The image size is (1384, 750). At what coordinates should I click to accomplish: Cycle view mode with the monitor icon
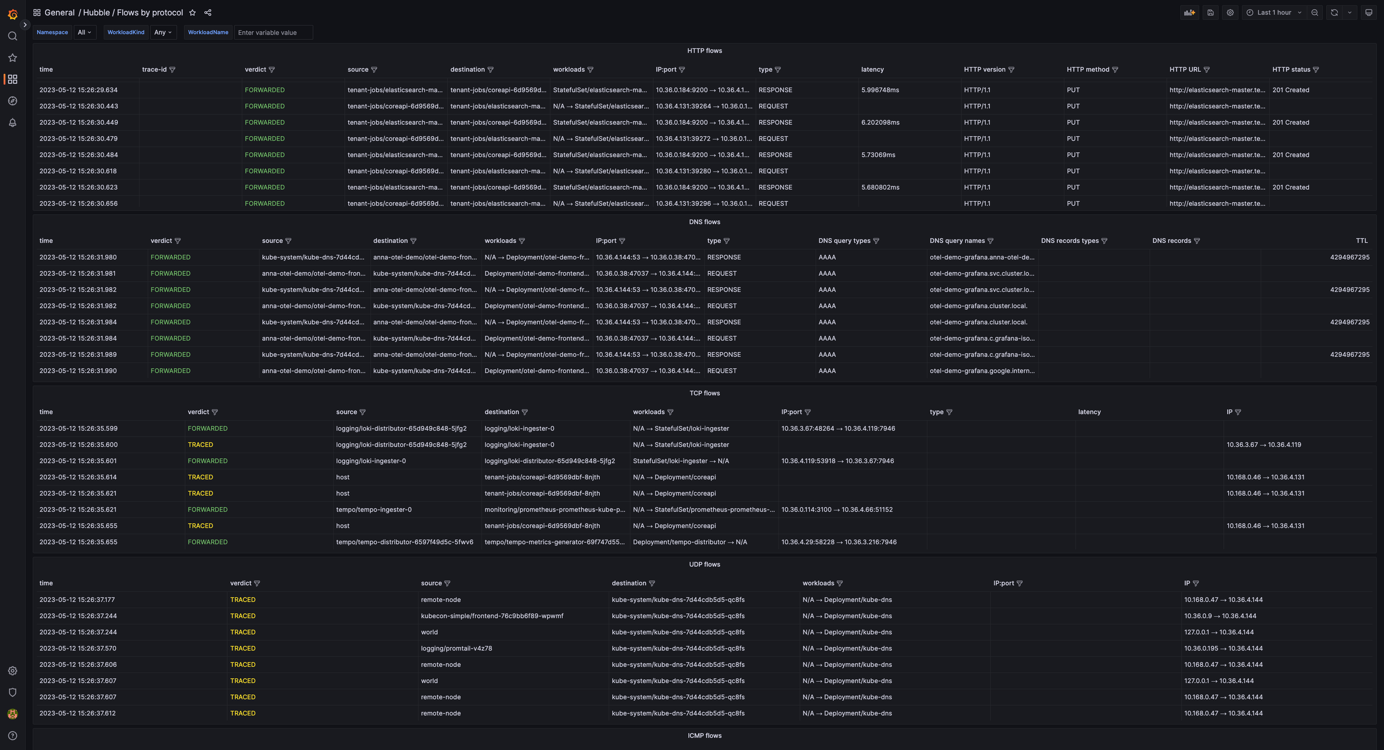point(1368,12)
